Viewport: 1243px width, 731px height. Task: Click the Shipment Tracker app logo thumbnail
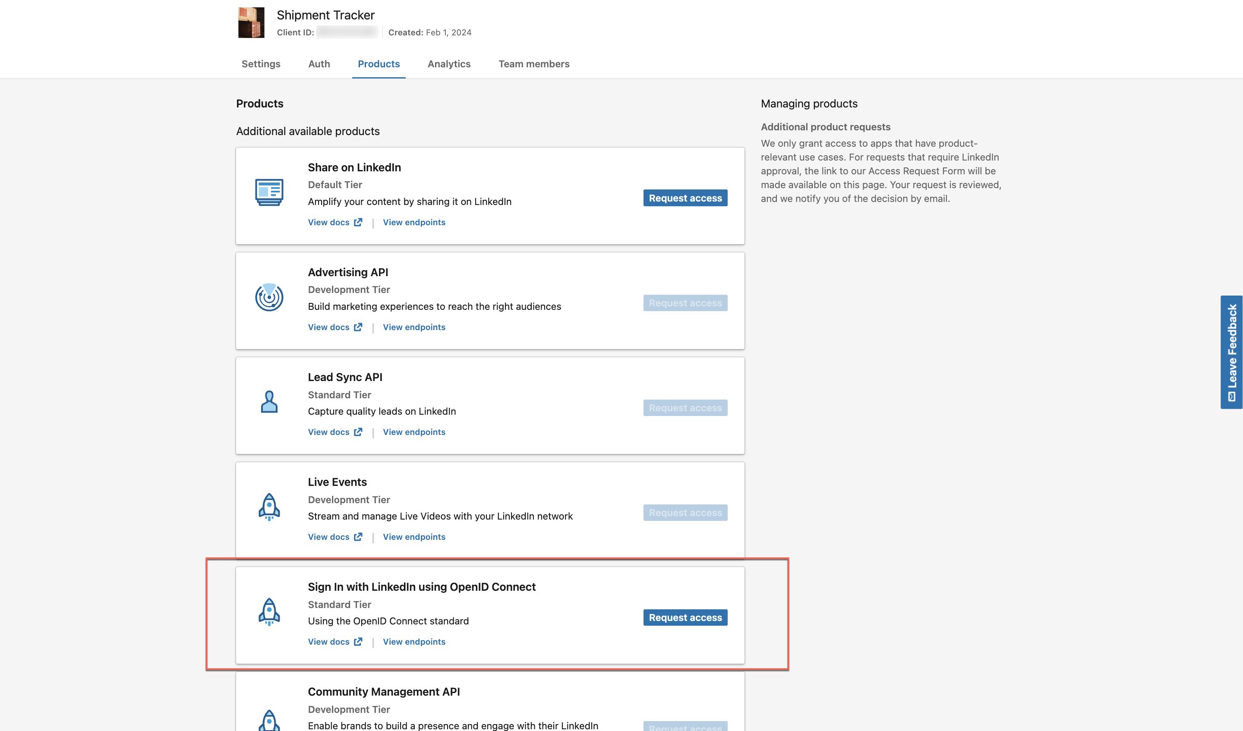click(251, 22)
